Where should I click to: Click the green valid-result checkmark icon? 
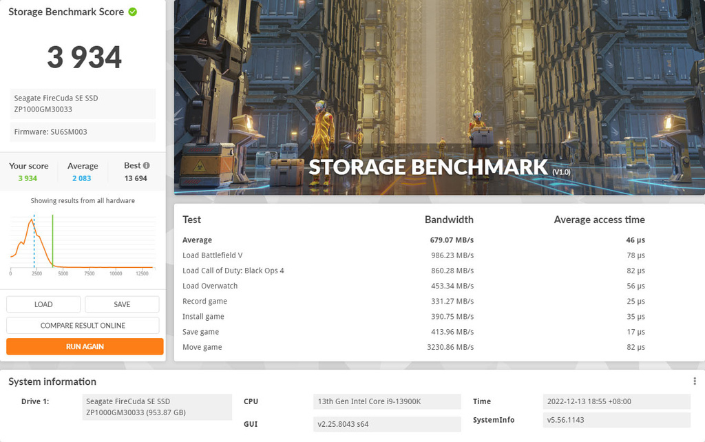(133, 12)
